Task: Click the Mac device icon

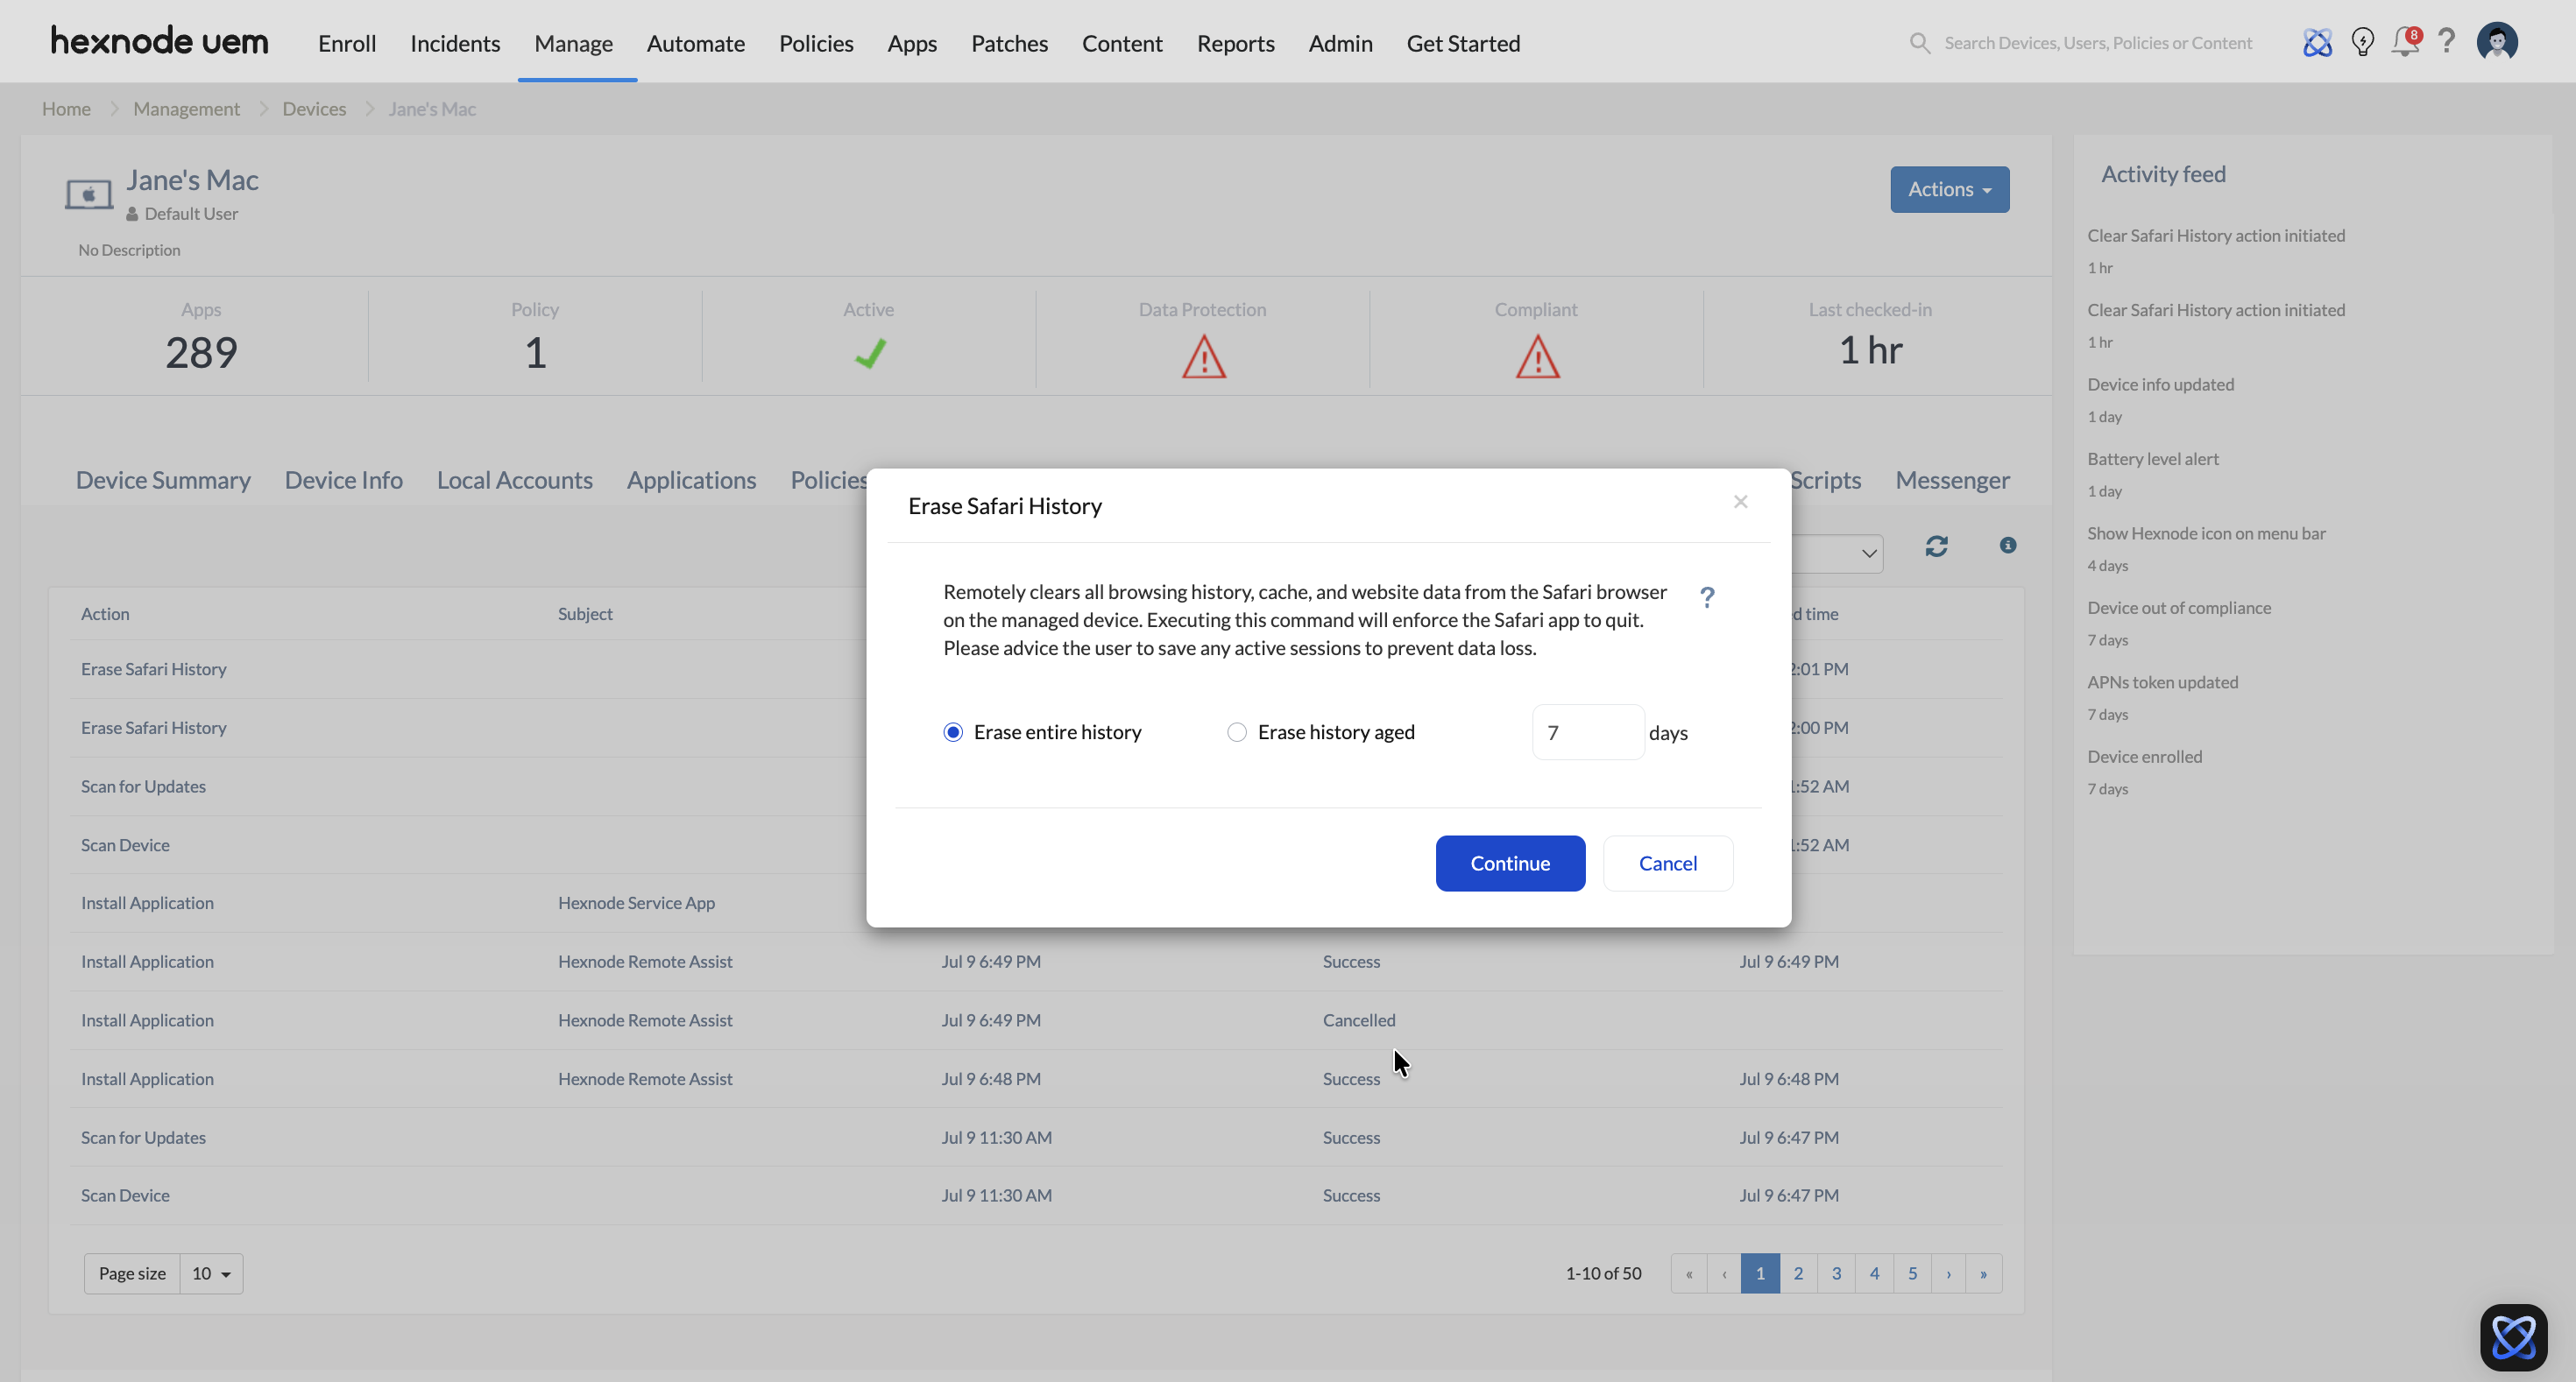Action: (x=89, y=193)
